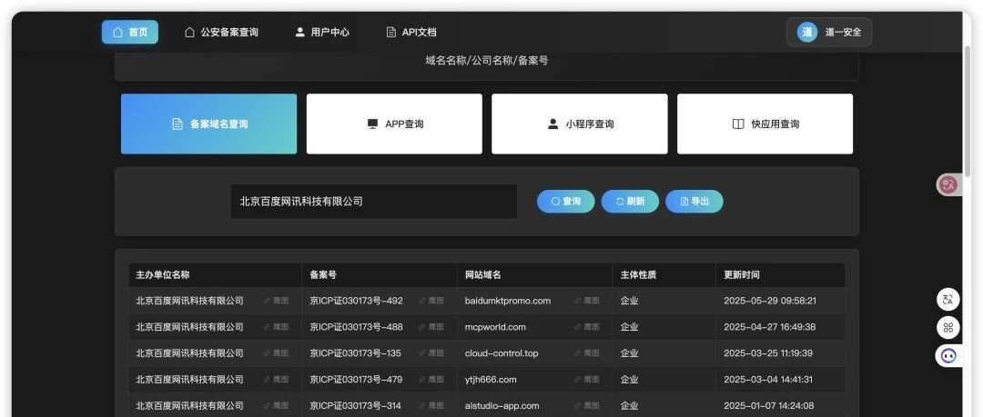Select domain text baidumktpromo.com
Viewport: 983px width, 417px height.
[x=508, y=301]
